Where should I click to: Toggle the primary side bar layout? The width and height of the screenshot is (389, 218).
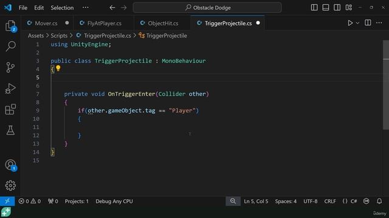[314, 8]
